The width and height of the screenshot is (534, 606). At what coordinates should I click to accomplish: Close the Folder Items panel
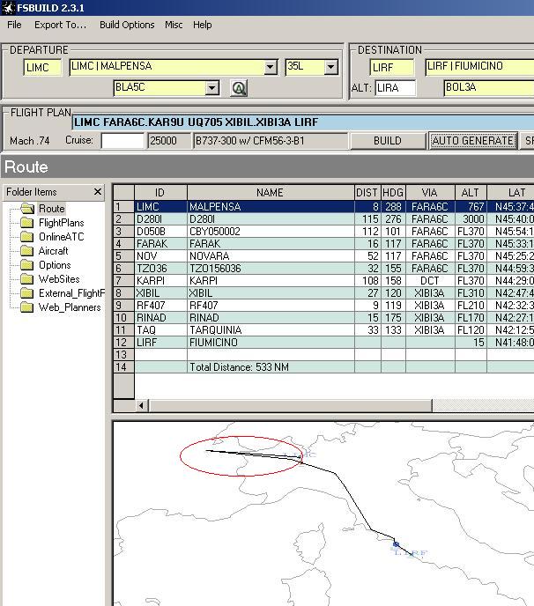[98, 192]
